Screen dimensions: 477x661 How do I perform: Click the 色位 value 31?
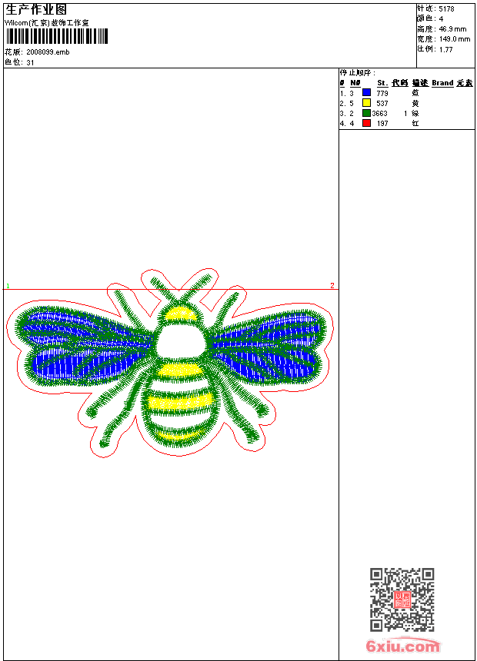pos(30,63)
